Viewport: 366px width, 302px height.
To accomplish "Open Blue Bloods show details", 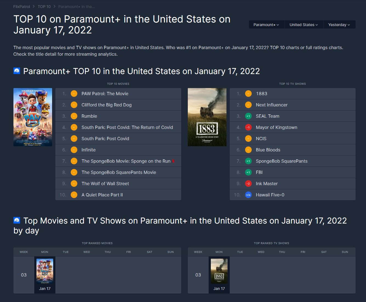I will [x=268, y=150].
